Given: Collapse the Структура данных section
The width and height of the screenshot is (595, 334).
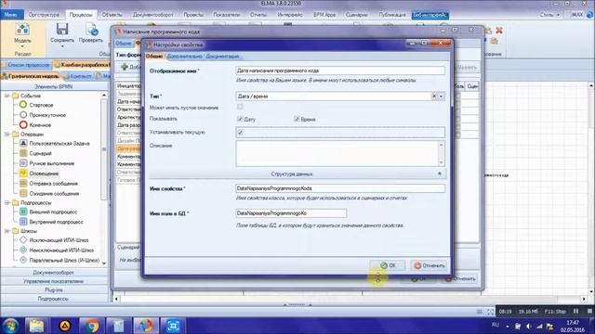Looking at the screenshot, I should tap(440, 173).
